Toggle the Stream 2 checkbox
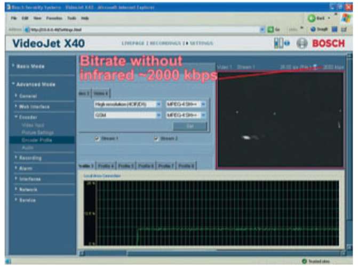 tap(156, 138)
